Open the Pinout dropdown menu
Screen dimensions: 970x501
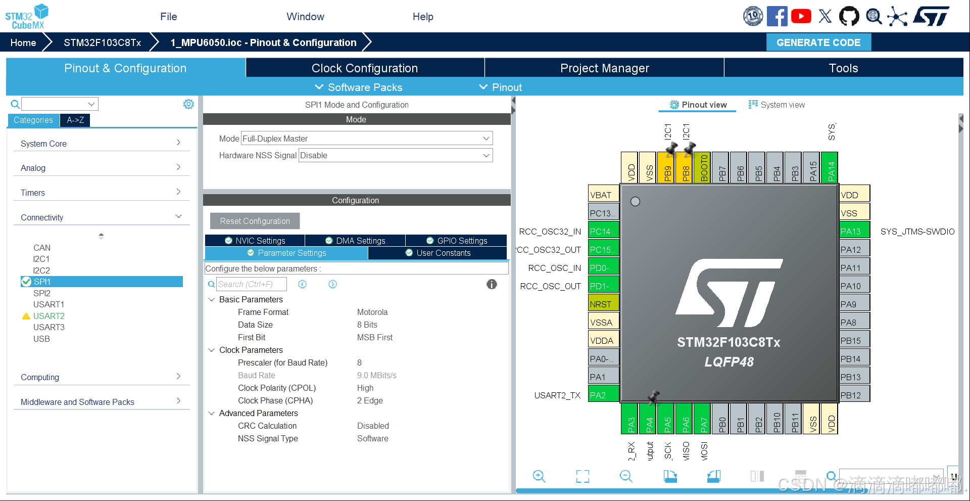click(x=500, y=87)
